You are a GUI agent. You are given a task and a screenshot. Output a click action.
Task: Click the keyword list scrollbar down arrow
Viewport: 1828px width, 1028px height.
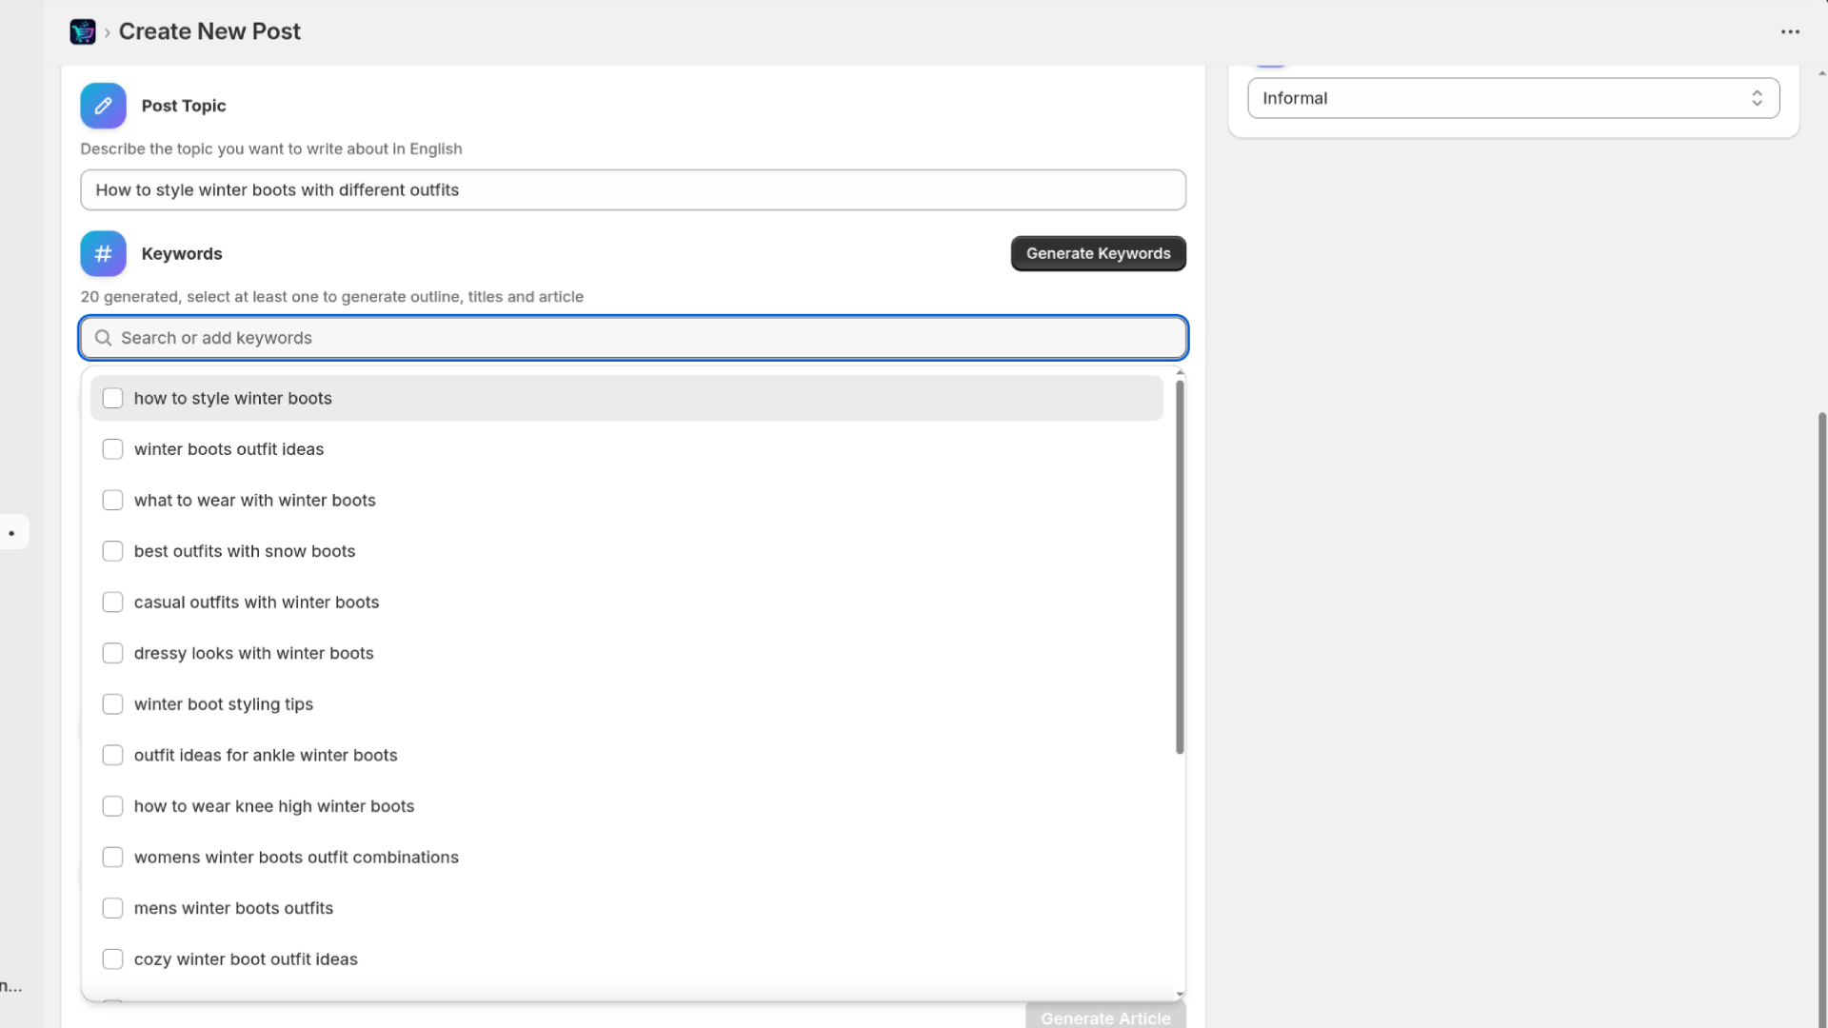click(x=1180, y=994)
